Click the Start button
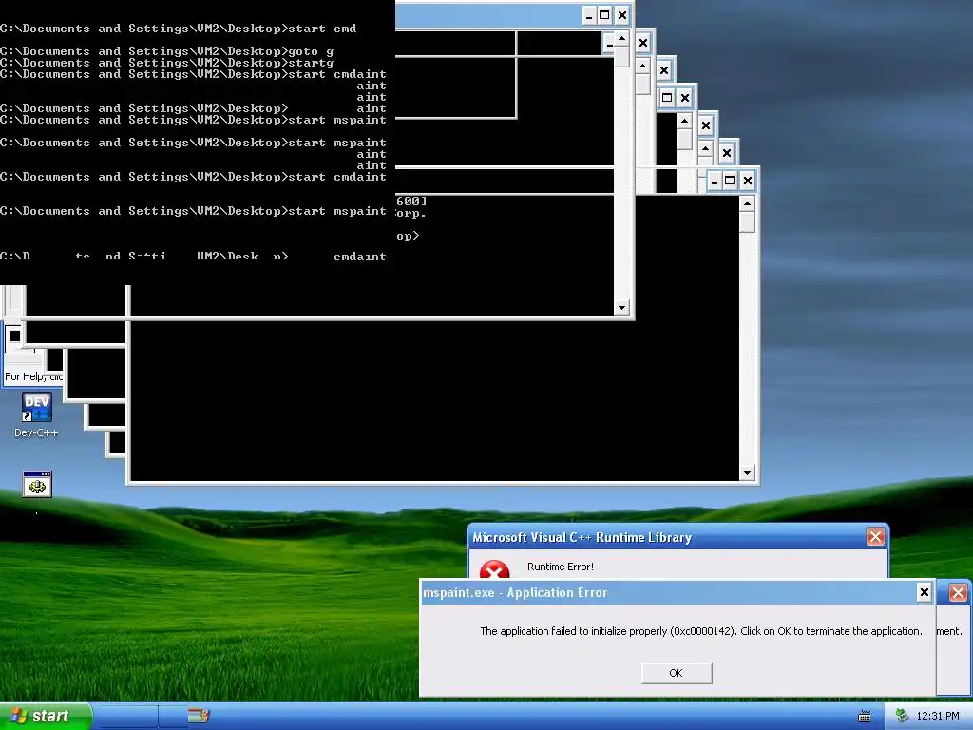973x730 pixels. pyautogui.click(x=46, y=716)
